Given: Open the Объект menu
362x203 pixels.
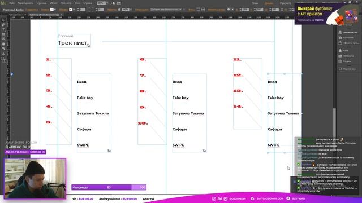Looking at the screenshot, I should pos(54,3).
